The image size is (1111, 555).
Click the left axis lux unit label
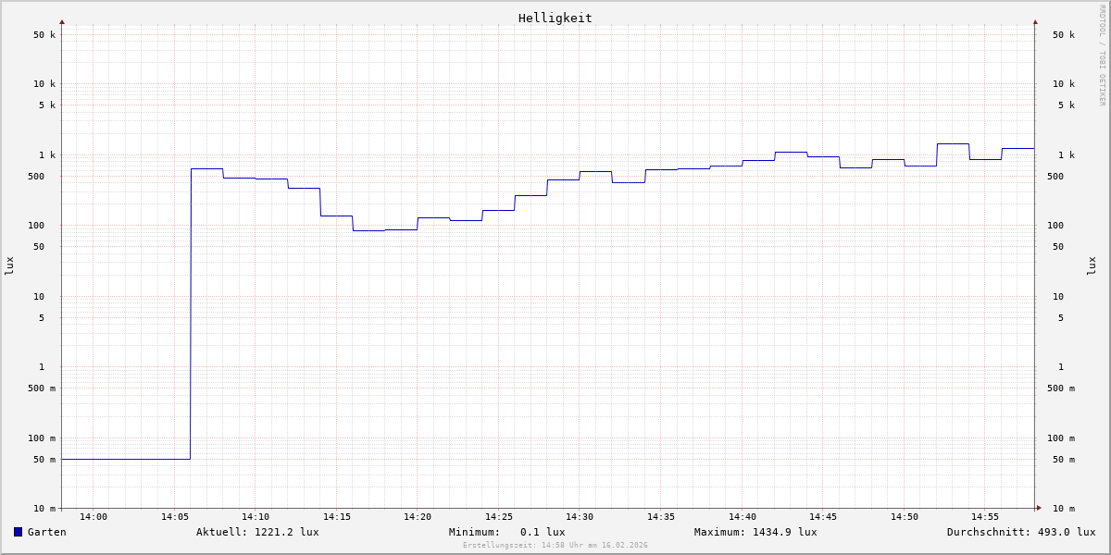[9, 265]
